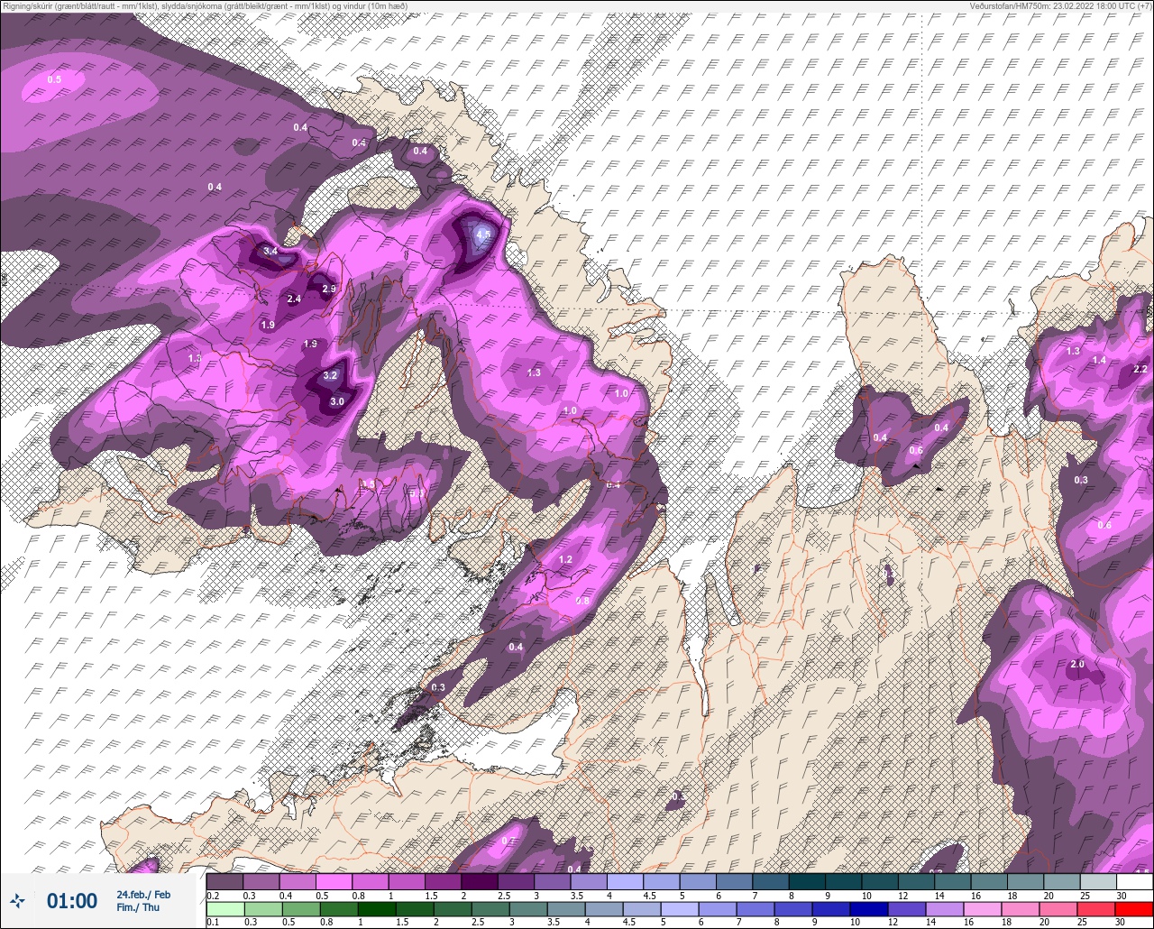
Task: Select the 2.0 value label on the map
Action: (x=1077, y=665)
